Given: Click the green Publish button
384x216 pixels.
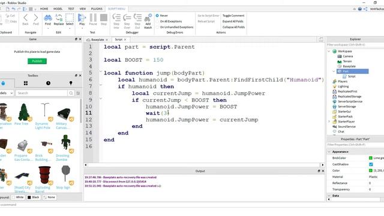Looking at the screenshot, I should pos(37,61).
